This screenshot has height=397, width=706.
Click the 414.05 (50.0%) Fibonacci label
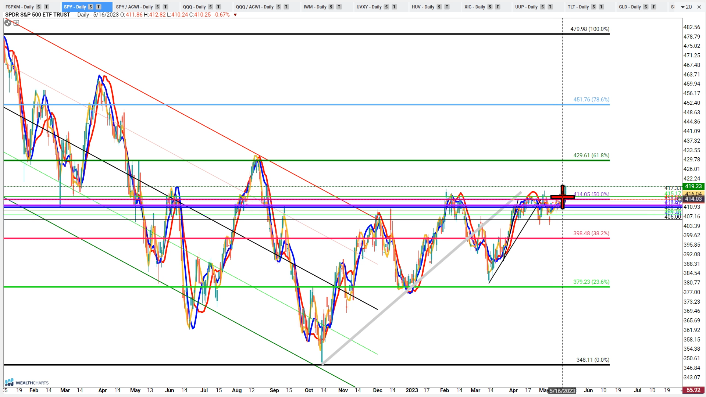(591, 194)
